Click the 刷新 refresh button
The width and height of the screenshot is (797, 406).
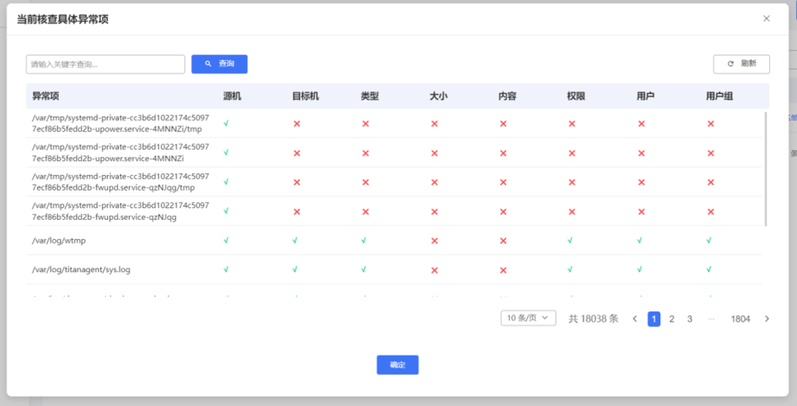[741, 64]
